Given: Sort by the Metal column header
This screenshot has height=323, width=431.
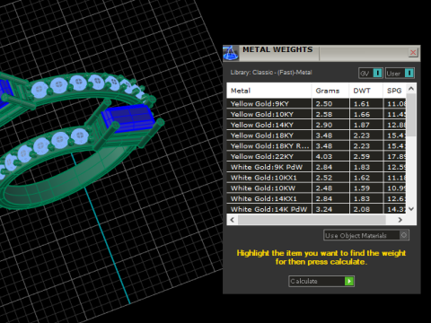Looking at the screenshot, I should point(269,91).
